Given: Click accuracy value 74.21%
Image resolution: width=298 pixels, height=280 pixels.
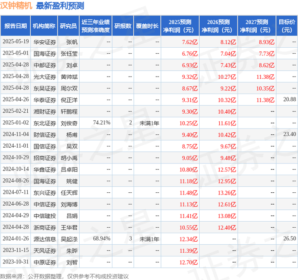Looking at the screenshot, I should click(x=102, y=123).
